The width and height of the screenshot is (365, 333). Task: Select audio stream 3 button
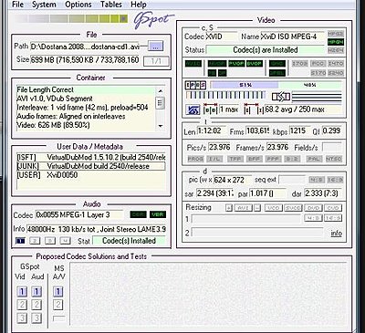pos(50,241)
